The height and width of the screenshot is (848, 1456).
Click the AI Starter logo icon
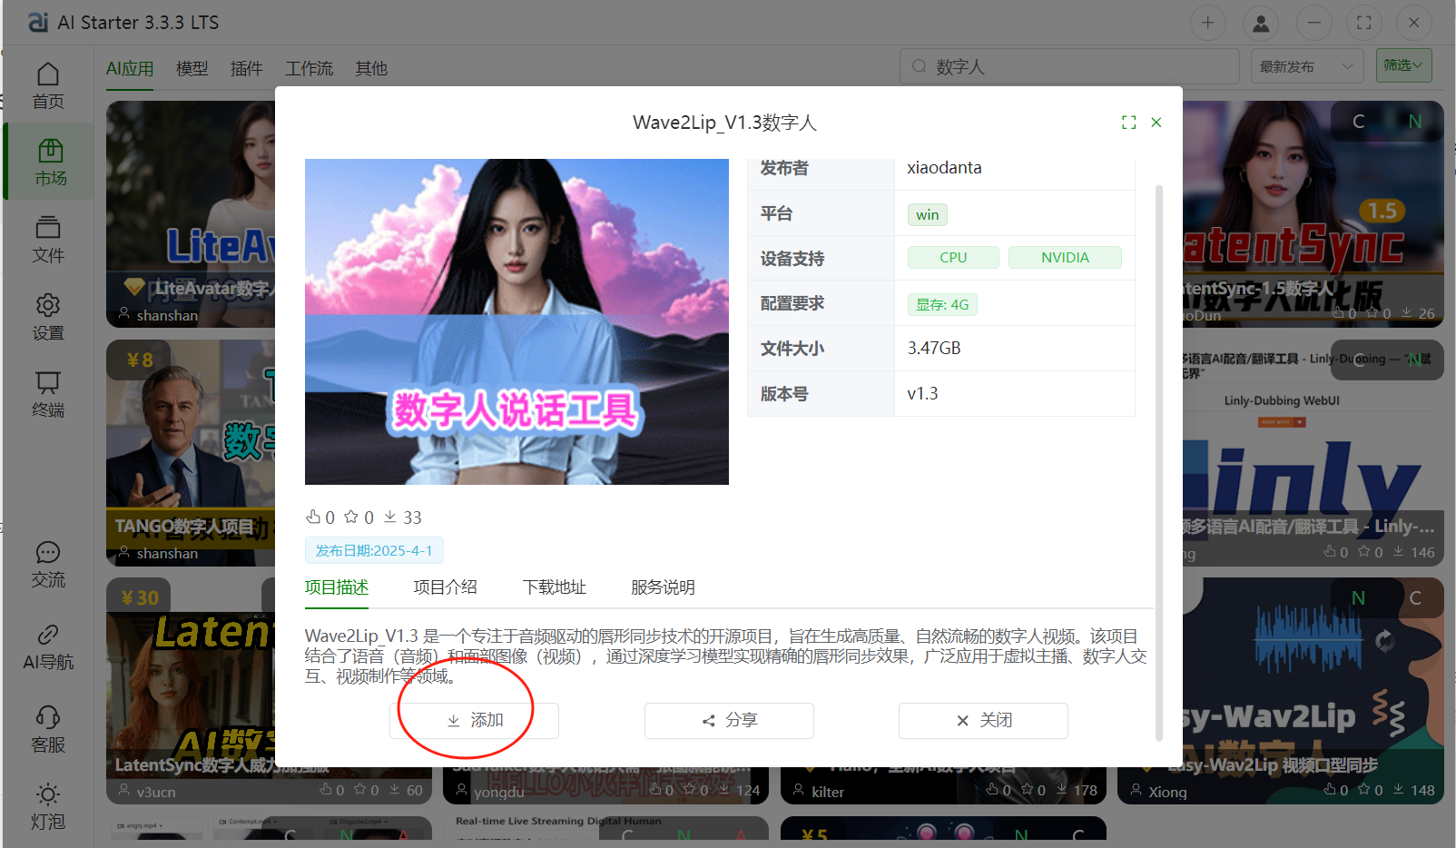(x=38, y=22)
